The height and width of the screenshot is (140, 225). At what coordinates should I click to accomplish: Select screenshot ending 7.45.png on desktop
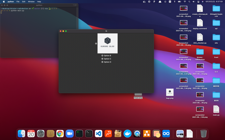click(184, 83)
